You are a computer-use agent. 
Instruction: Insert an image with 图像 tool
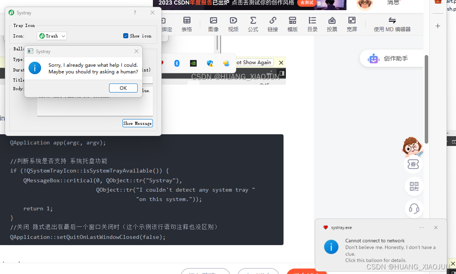pyautogui.click(x=214, y=24)
